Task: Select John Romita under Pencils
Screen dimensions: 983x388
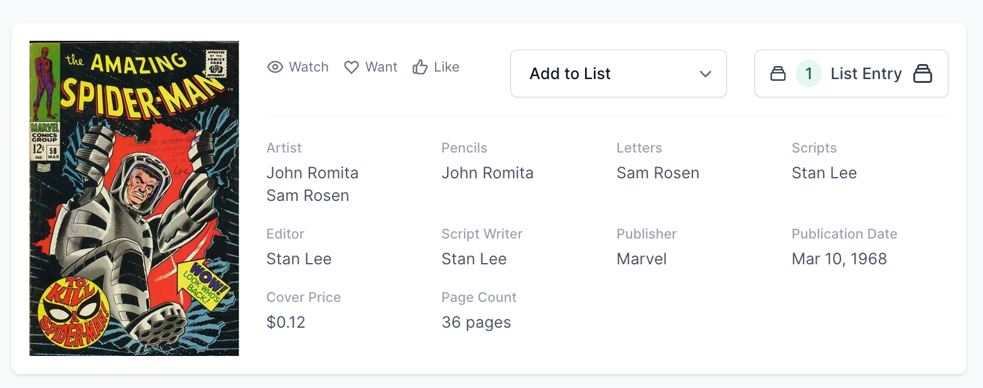Action: tap(488, 173)
